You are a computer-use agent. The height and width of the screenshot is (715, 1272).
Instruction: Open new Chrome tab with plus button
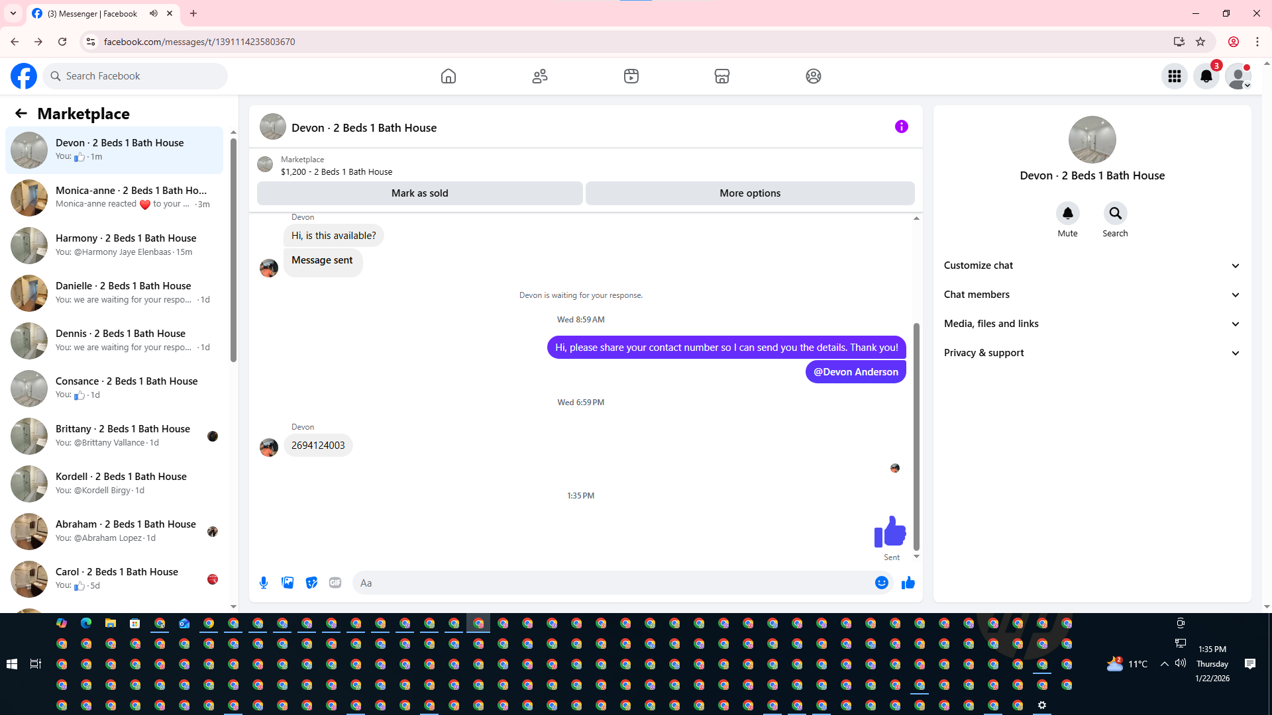[193, 13]
